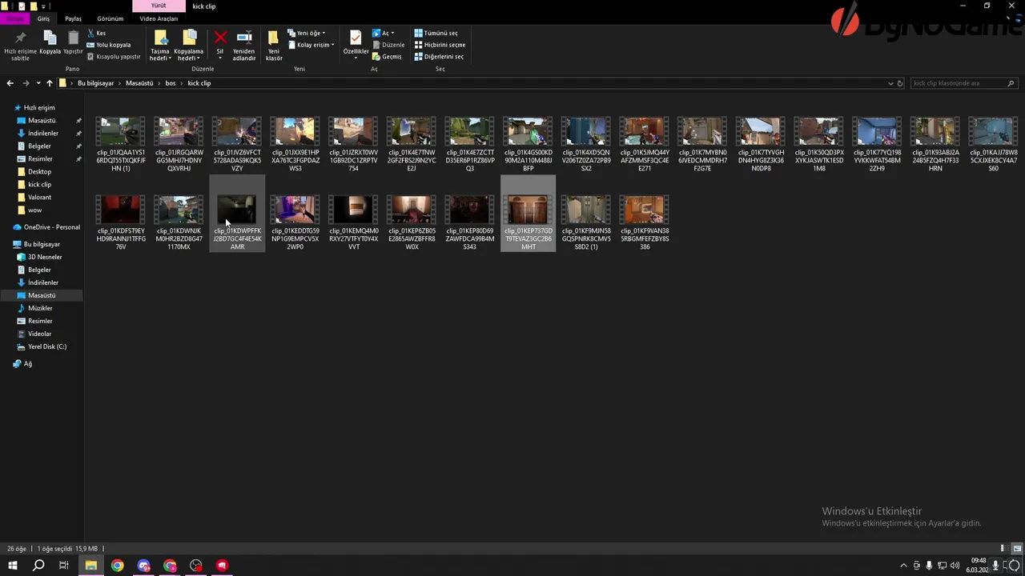Open the Windows Start menu
This screenshot has width=1025, height=576.
(13, 566)
